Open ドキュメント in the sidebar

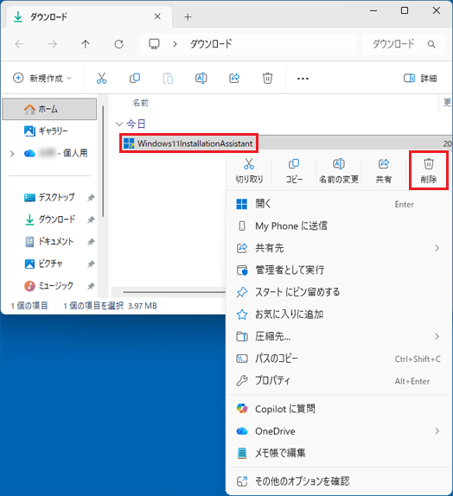pyautogui.click(x=49, y=241)
